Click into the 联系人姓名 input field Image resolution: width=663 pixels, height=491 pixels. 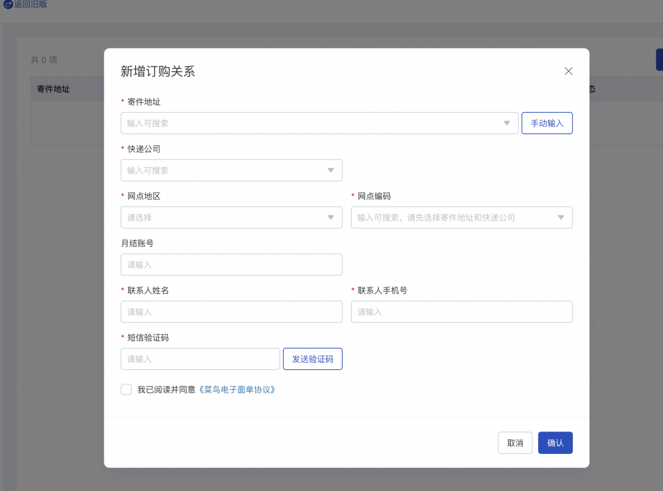coord(231,312)
